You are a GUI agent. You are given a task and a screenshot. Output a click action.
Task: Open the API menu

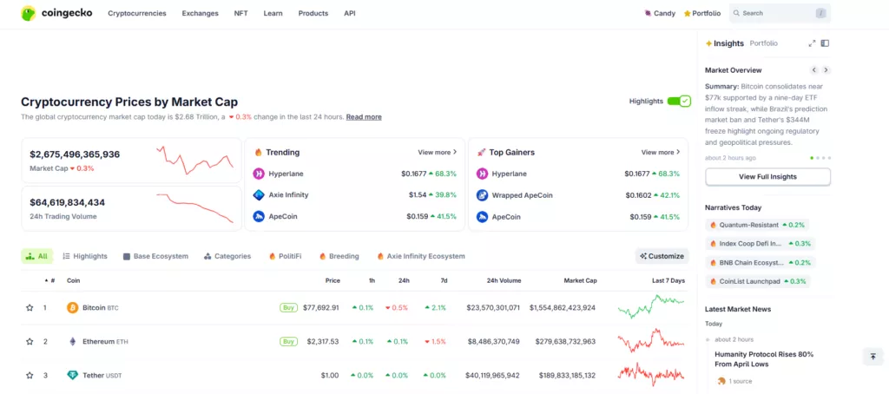[x=350, y=13]
